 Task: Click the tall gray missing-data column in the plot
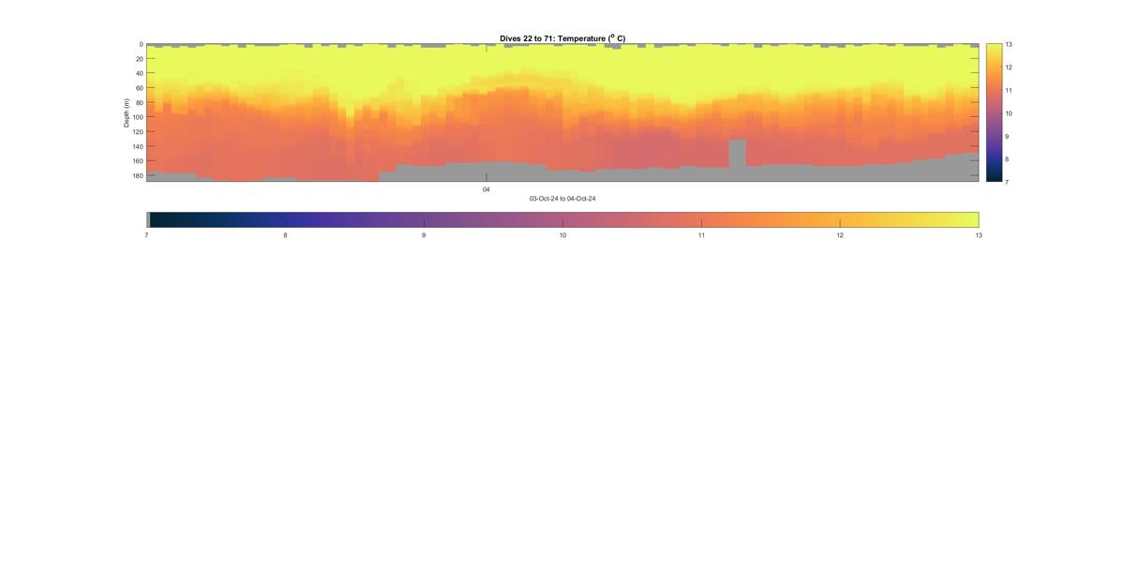pos(738,154)
